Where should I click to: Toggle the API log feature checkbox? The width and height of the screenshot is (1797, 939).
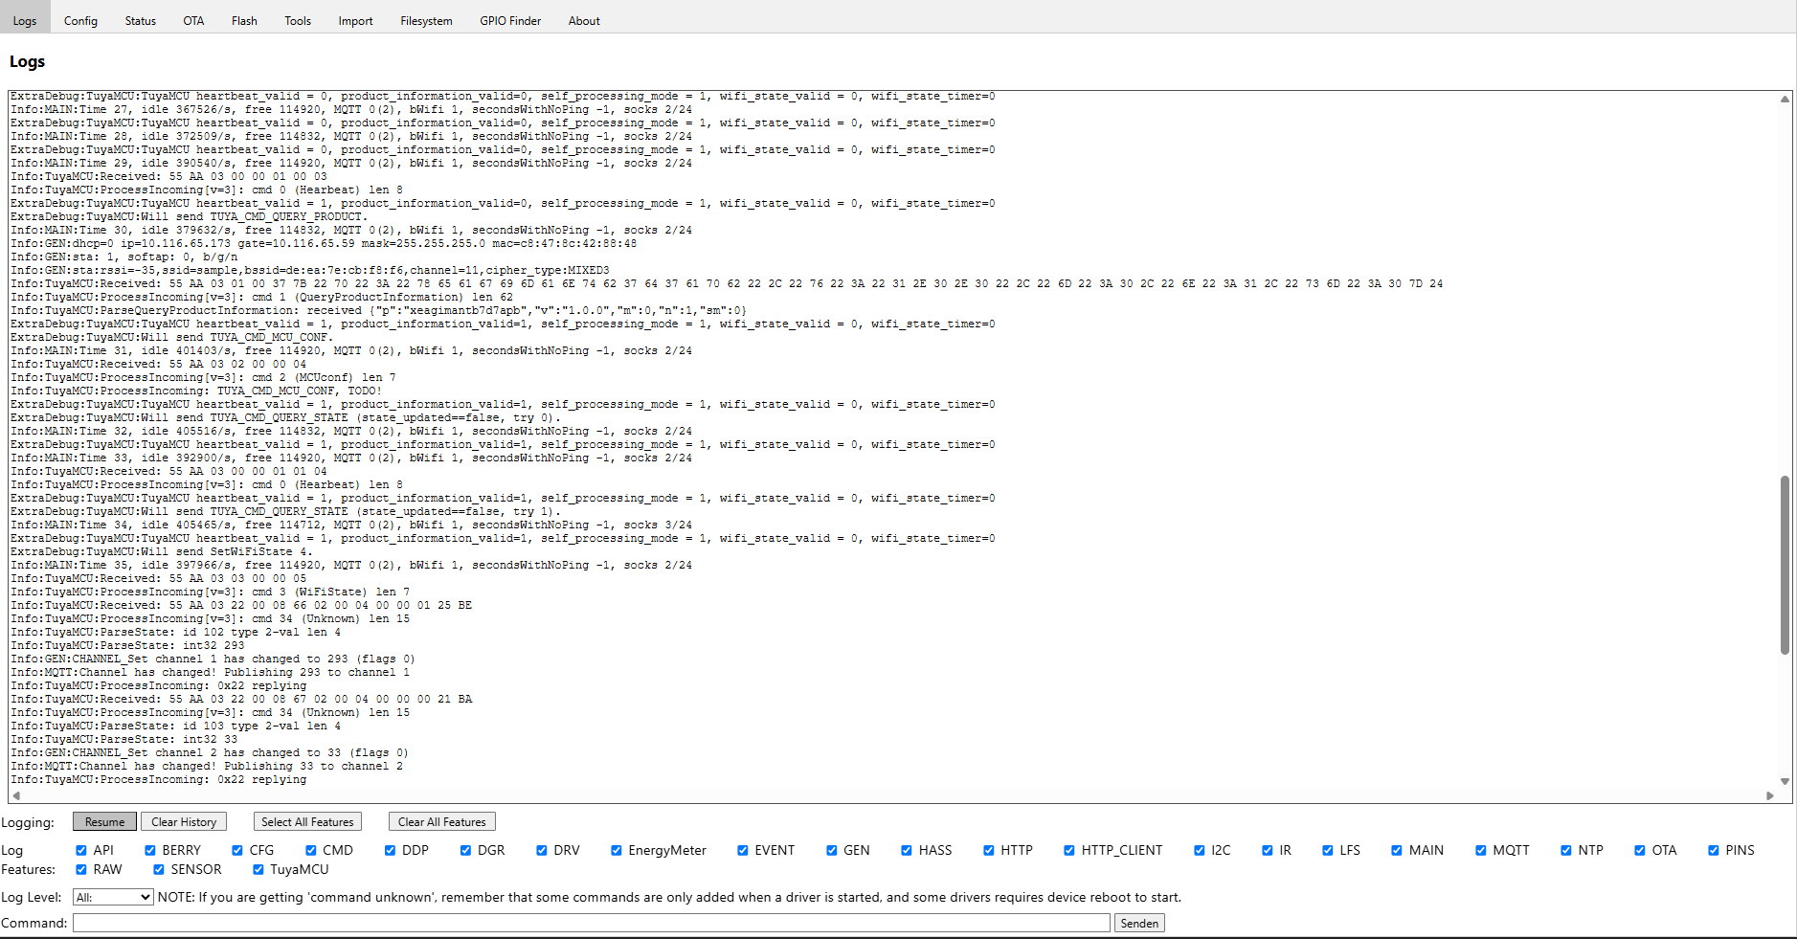(81, 850)
